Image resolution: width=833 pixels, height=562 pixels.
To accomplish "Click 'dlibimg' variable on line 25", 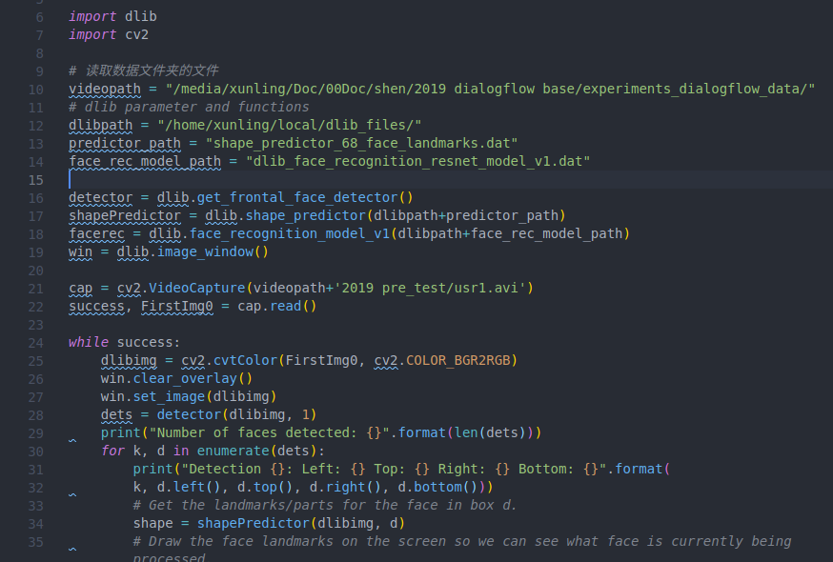I will pos(129,360).
